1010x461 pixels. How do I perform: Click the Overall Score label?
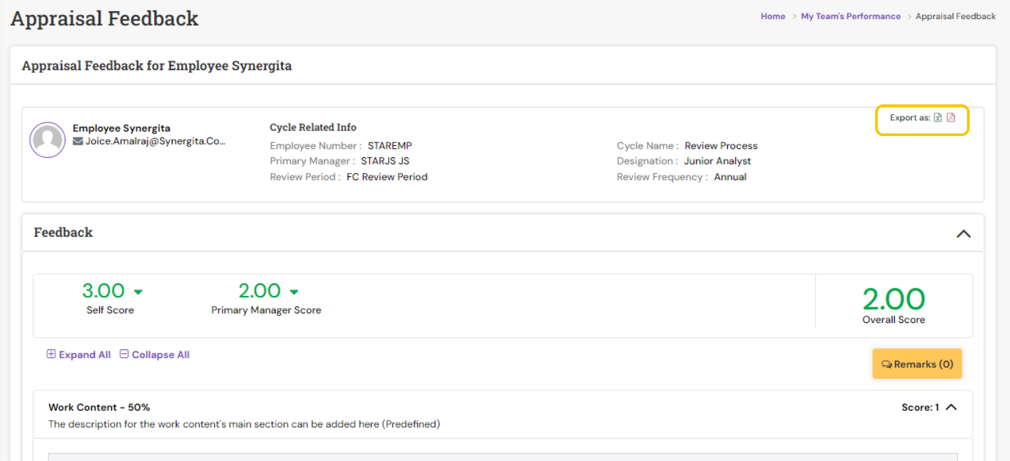894,320
